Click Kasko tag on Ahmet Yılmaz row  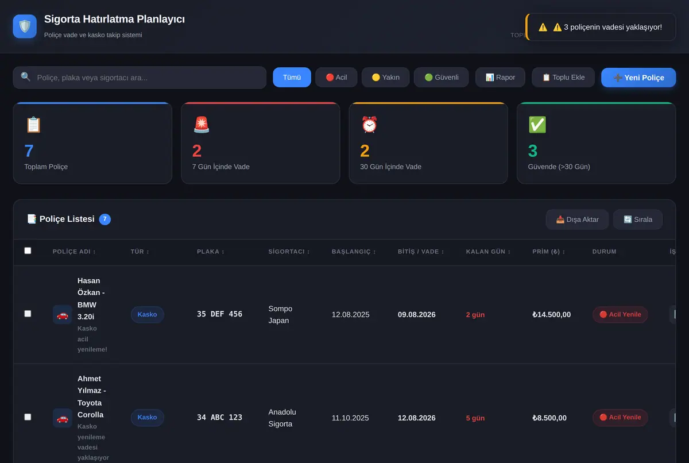[x=148, y=418]
